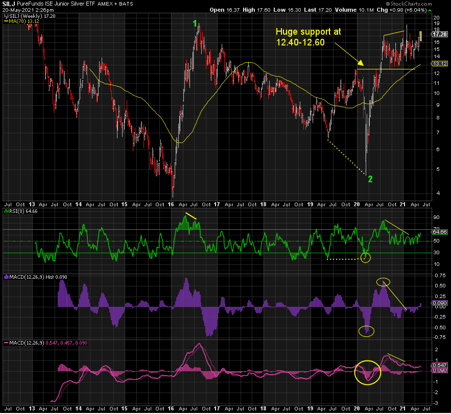This screenshot has width=451, height=414.
Task: Click the green wave label "1" at the 2016 peak
Action: [x=195, y=23]
